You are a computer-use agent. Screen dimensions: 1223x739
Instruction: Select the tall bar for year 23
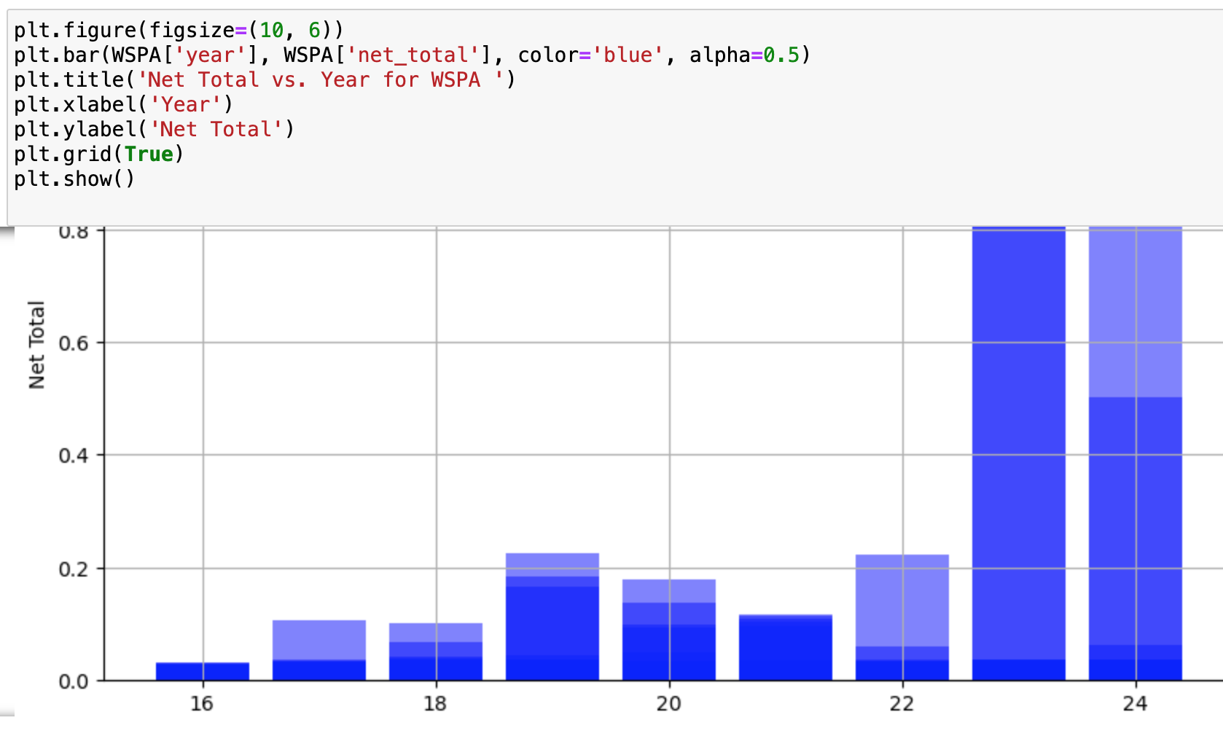[x=1019, y=452]
